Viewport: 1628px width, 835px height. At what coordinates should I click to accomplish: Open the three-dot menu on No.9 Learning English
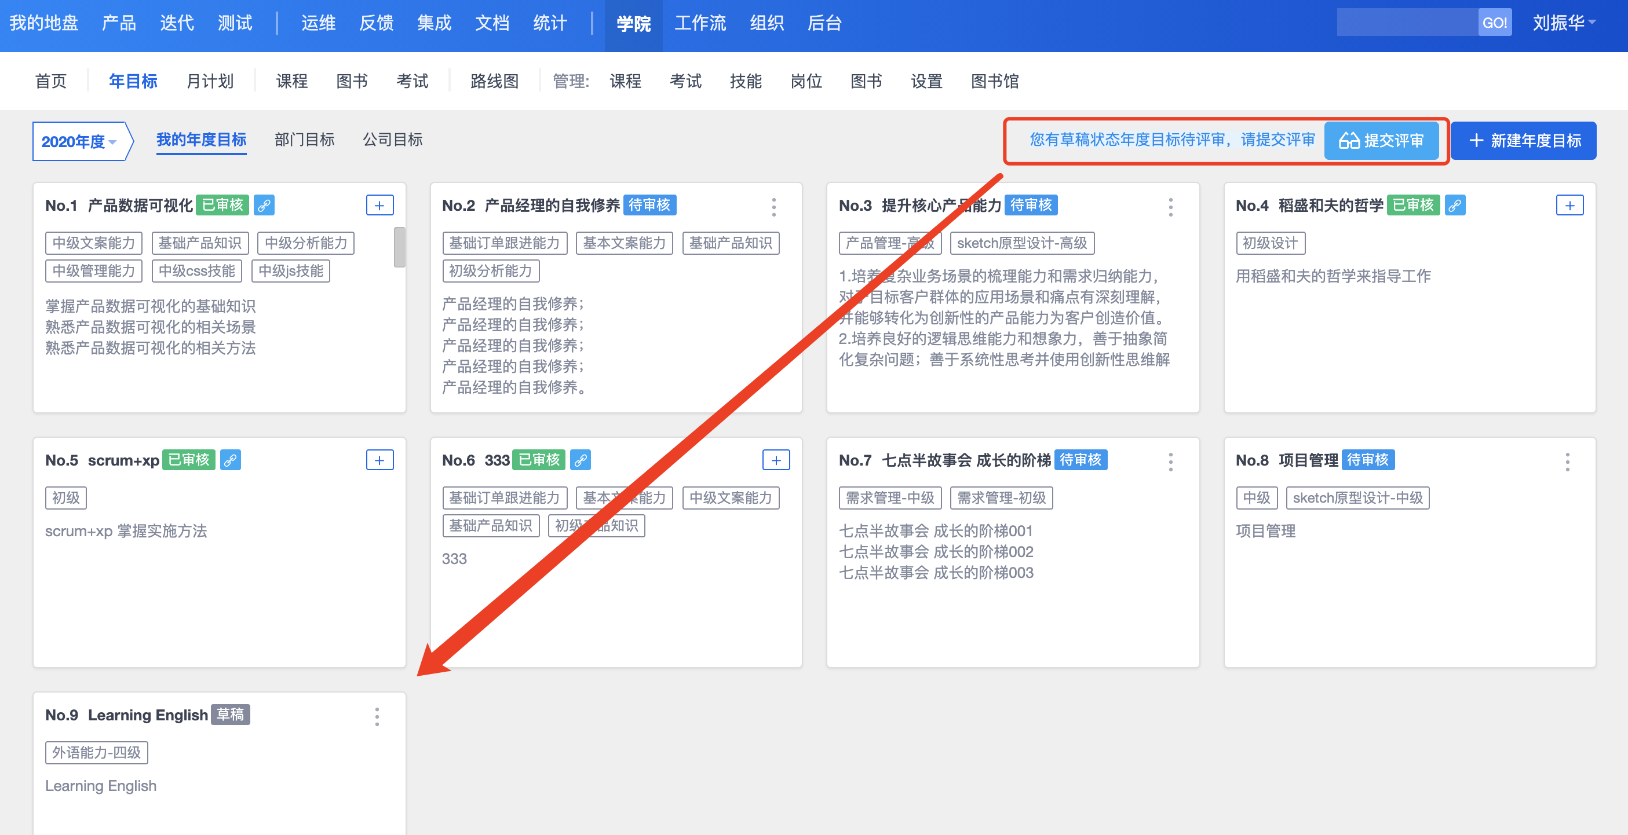[377, 716]
